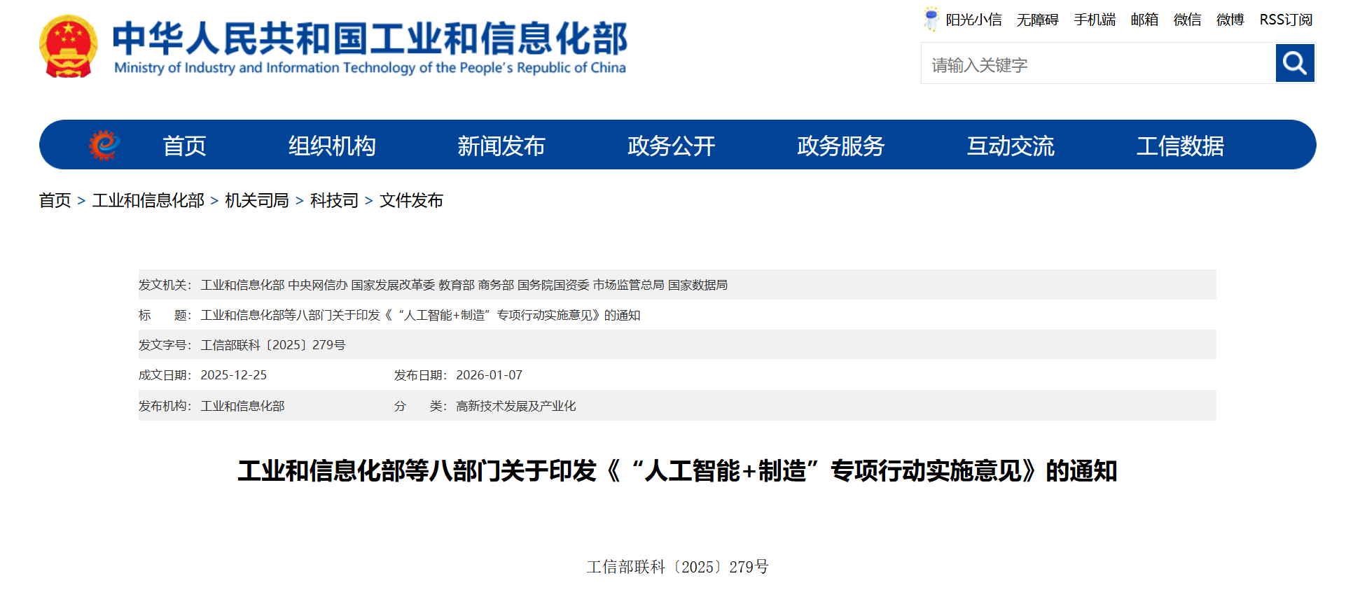Click the 无障碍 accessibility link

[x=1037, y=20]
